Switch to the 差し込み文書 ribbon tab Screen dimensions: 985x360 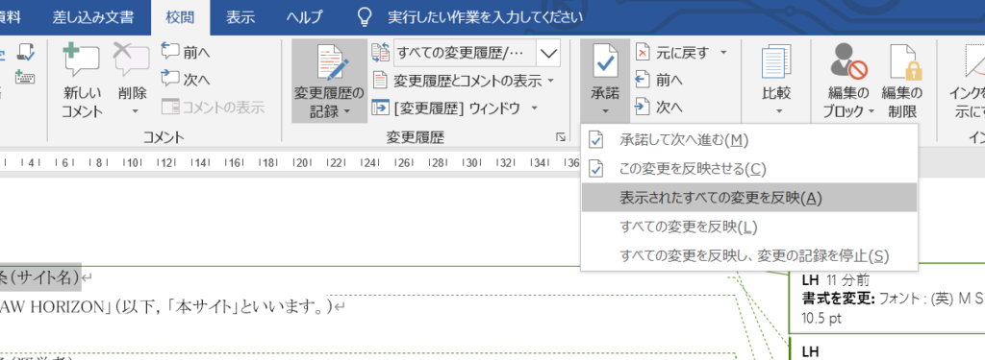92,17
